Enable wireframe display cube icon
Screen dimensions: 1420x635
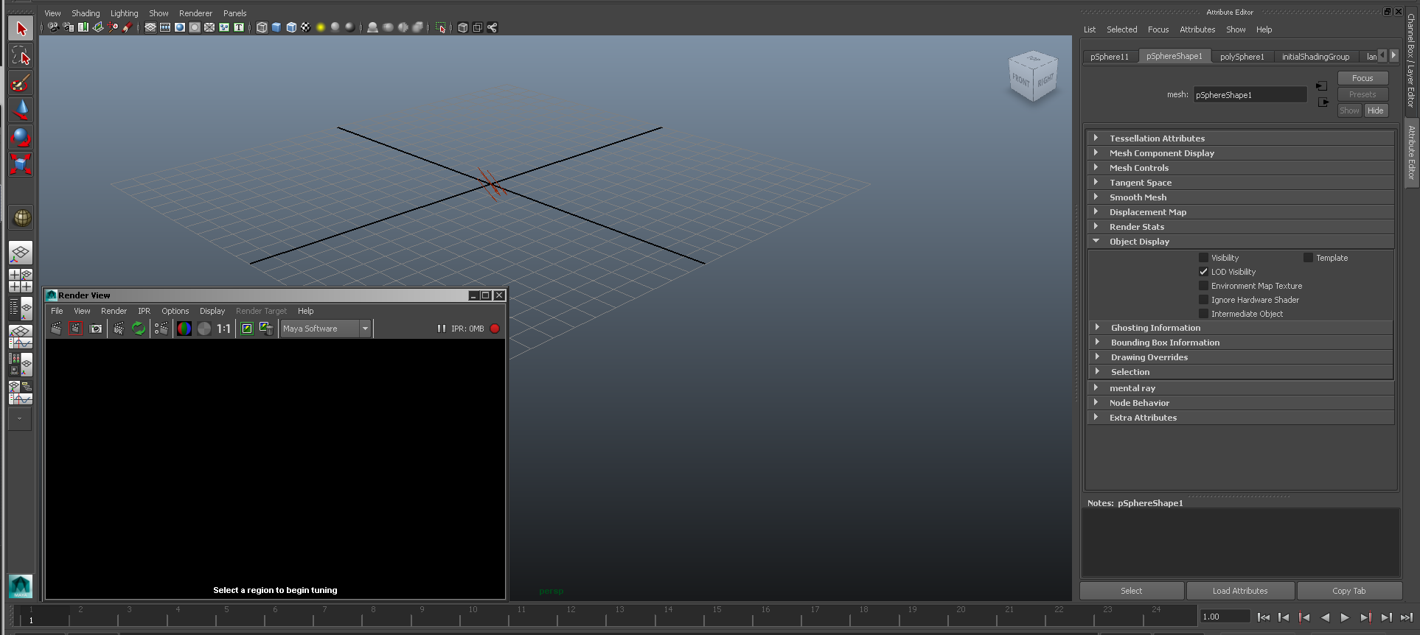[262, 27]
